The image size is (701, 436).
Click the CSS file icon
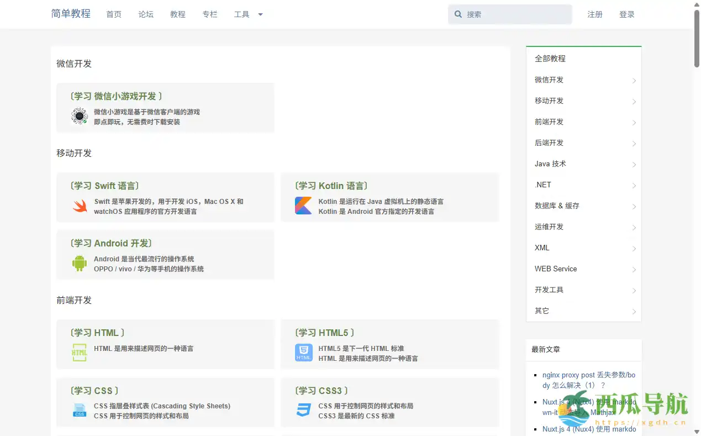click(80, 411)
